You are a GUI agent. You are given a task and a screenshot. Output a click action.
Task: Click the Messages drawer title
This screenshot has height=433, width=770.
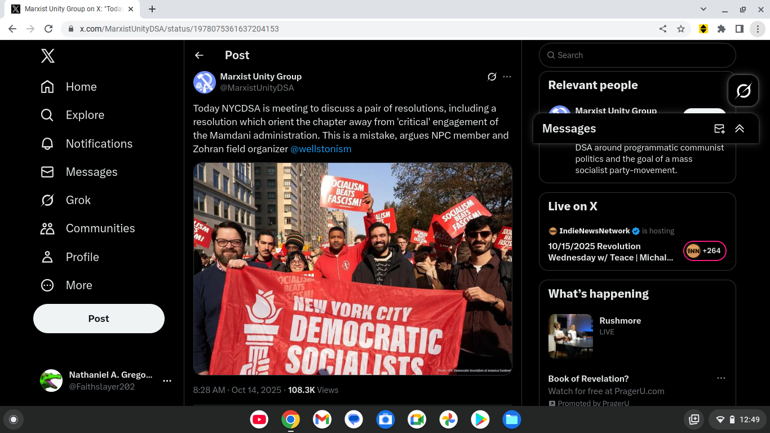click(569, 129)
